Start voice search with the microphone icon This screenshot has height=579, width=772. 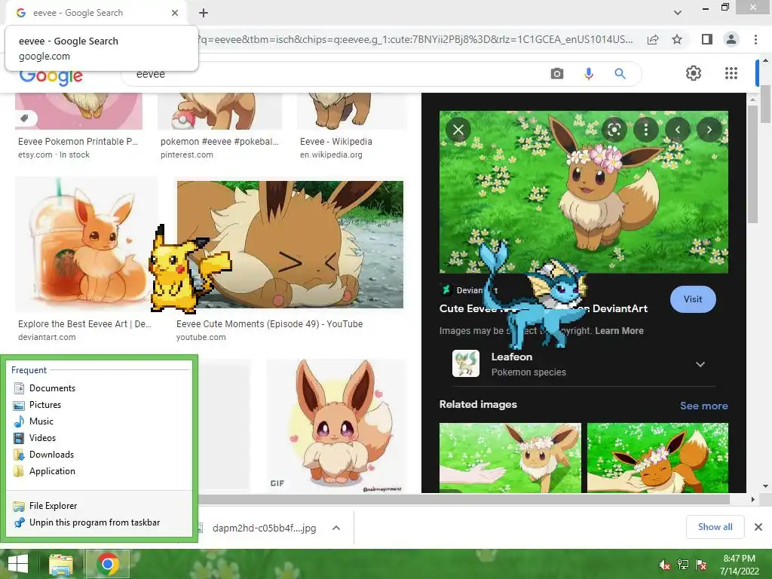pyautogui.click(x=588, y=74)
